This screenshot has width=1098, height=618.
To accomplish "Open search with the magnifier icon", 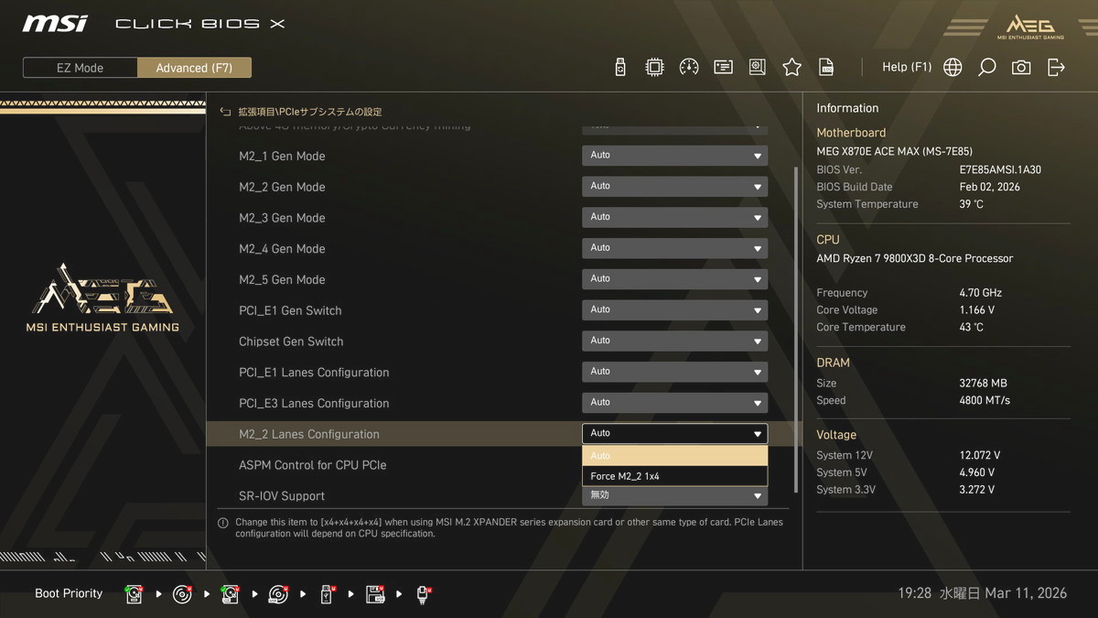I will [987, 67].
